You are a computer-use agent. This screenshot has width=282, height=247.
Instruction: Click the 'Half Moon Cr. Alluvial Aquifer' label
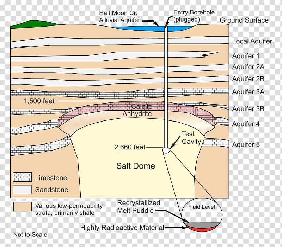[119, 17]
